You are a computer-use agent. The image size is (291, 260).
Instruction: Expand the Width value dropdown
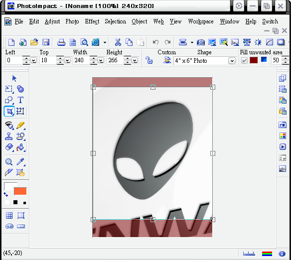pyautogui.click(x=101, y=60)
